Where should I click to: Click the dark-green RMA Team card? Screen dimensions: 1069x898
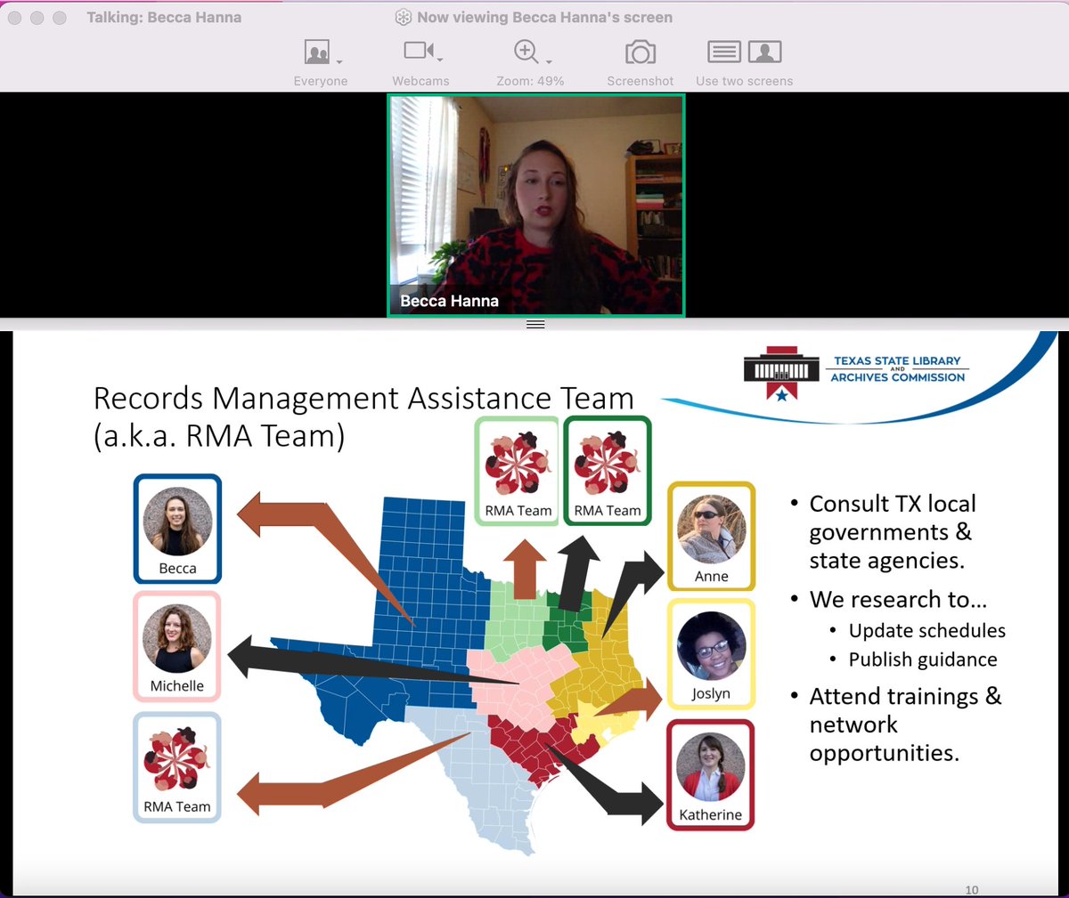tap(607, 471)
